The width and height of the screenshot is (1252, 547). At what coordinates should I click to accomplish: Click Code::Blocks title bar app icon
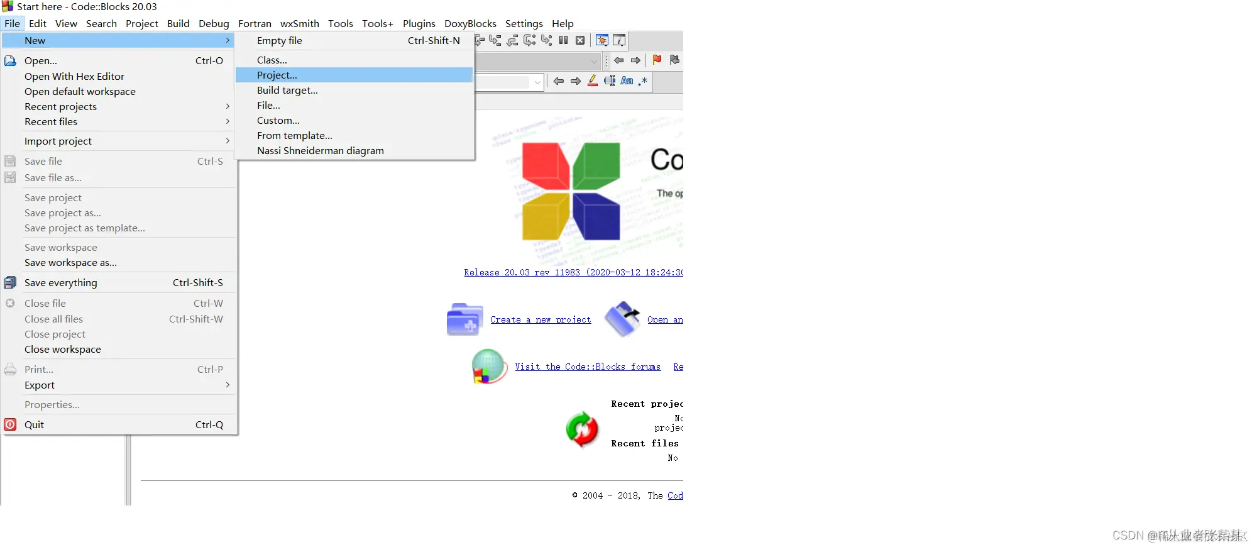coord(8,6)
